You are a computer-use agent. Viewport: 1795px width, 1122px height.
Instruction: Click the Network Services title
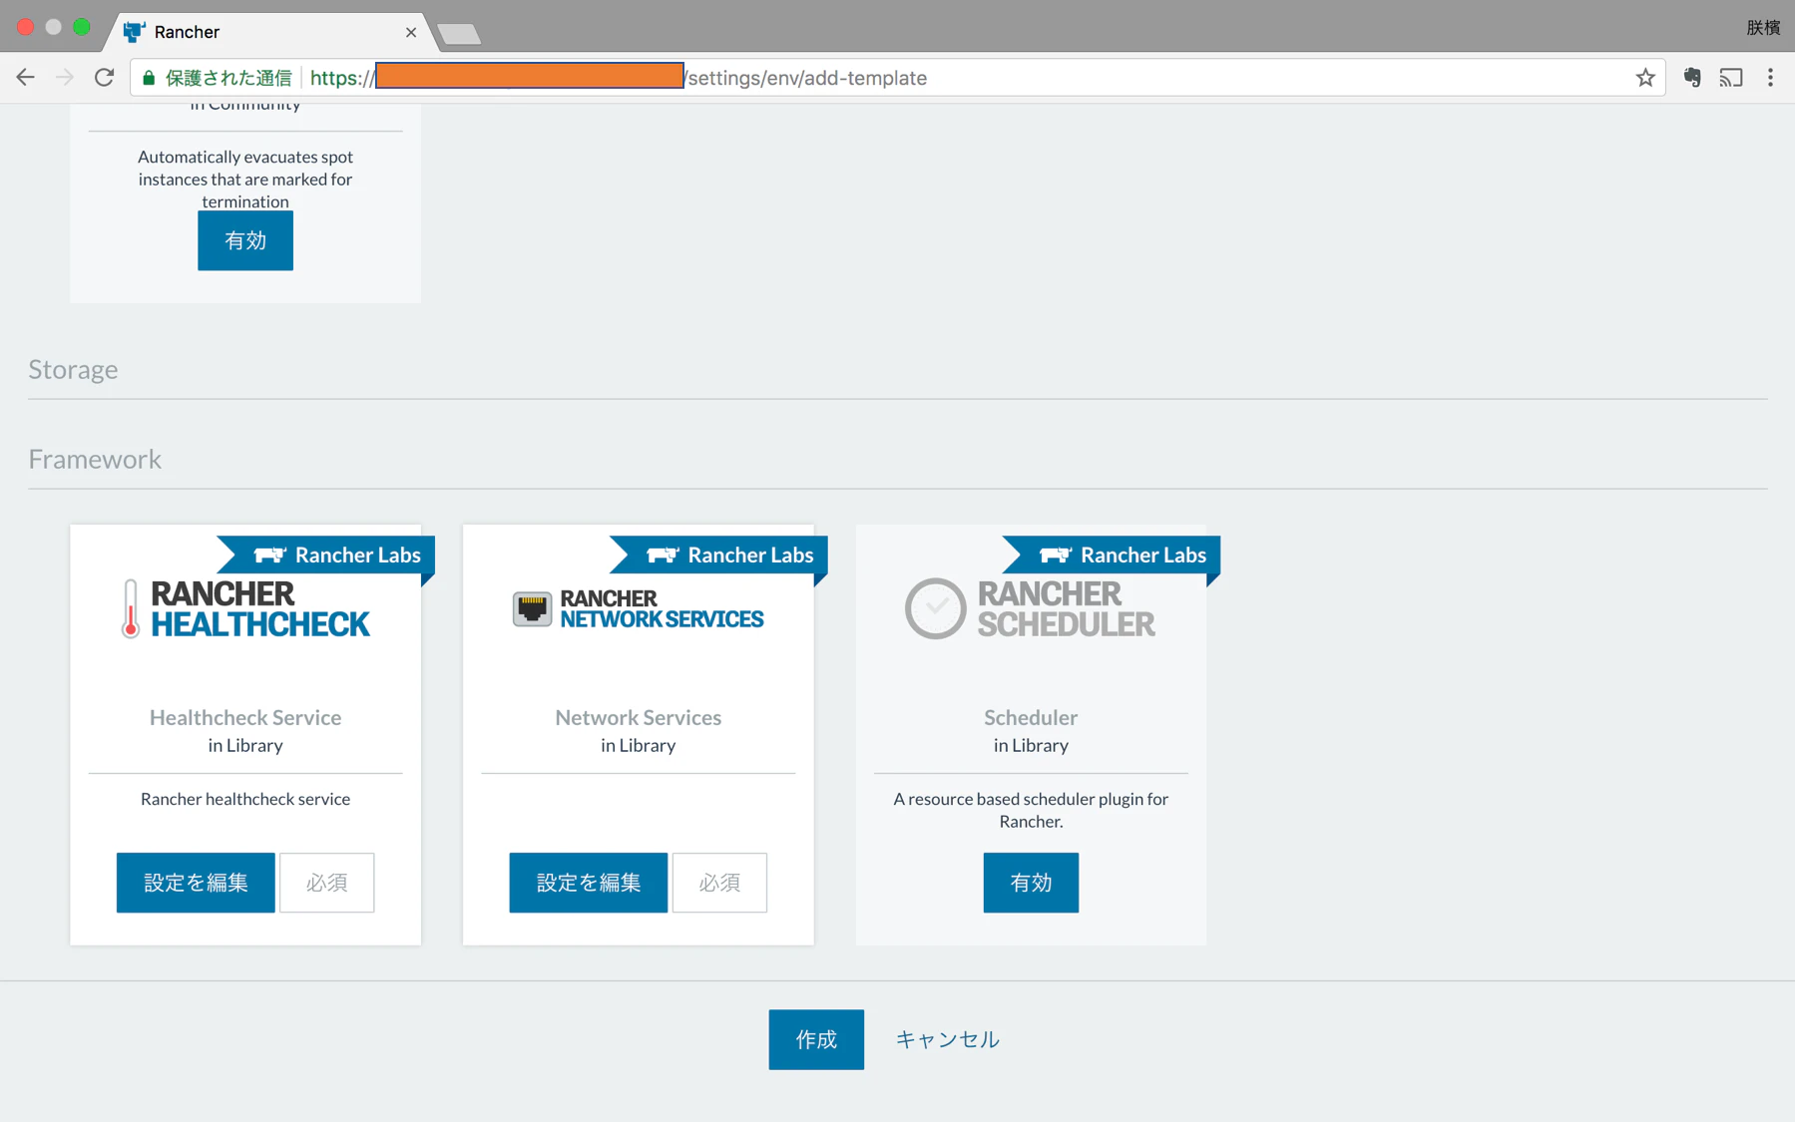tap(639, 718)
